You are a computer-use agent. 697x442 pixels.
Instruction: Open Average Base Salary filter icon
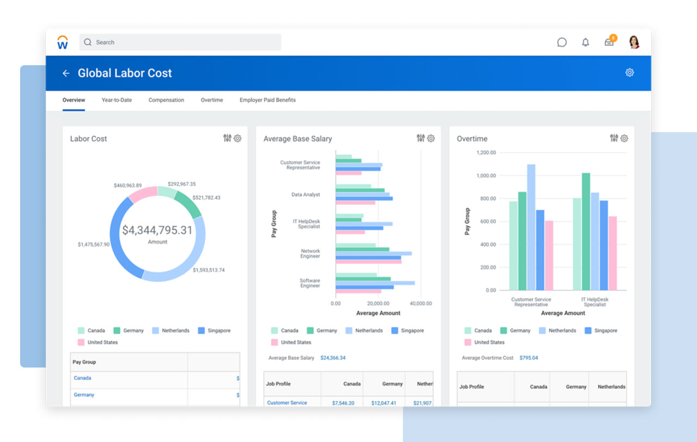pyautogui.click(x=420, y=139)
